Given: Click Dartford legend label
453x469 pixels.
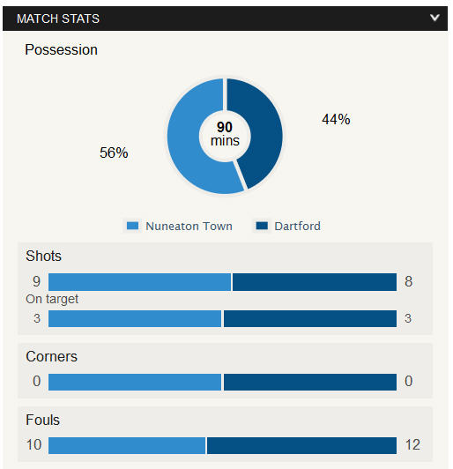Looking at the screenshot, I should (x=298, y=226).
